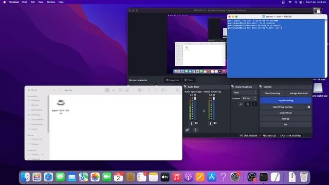Open Launchpad from the Dock
The width and height of the screenshot is (329, 185).
(37, 177)
